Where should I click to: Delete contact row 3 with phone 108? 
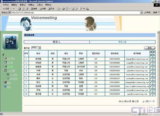[154, 67]
